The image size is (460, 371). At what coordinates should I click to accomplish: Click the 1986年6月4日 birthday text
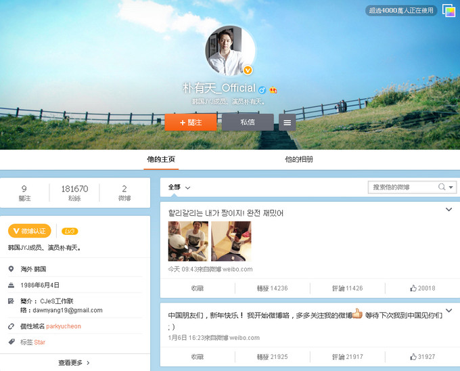click(40, 285)
